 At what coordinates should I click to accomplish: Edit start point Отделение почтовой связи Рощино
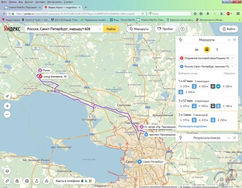(x=207, y=58)
